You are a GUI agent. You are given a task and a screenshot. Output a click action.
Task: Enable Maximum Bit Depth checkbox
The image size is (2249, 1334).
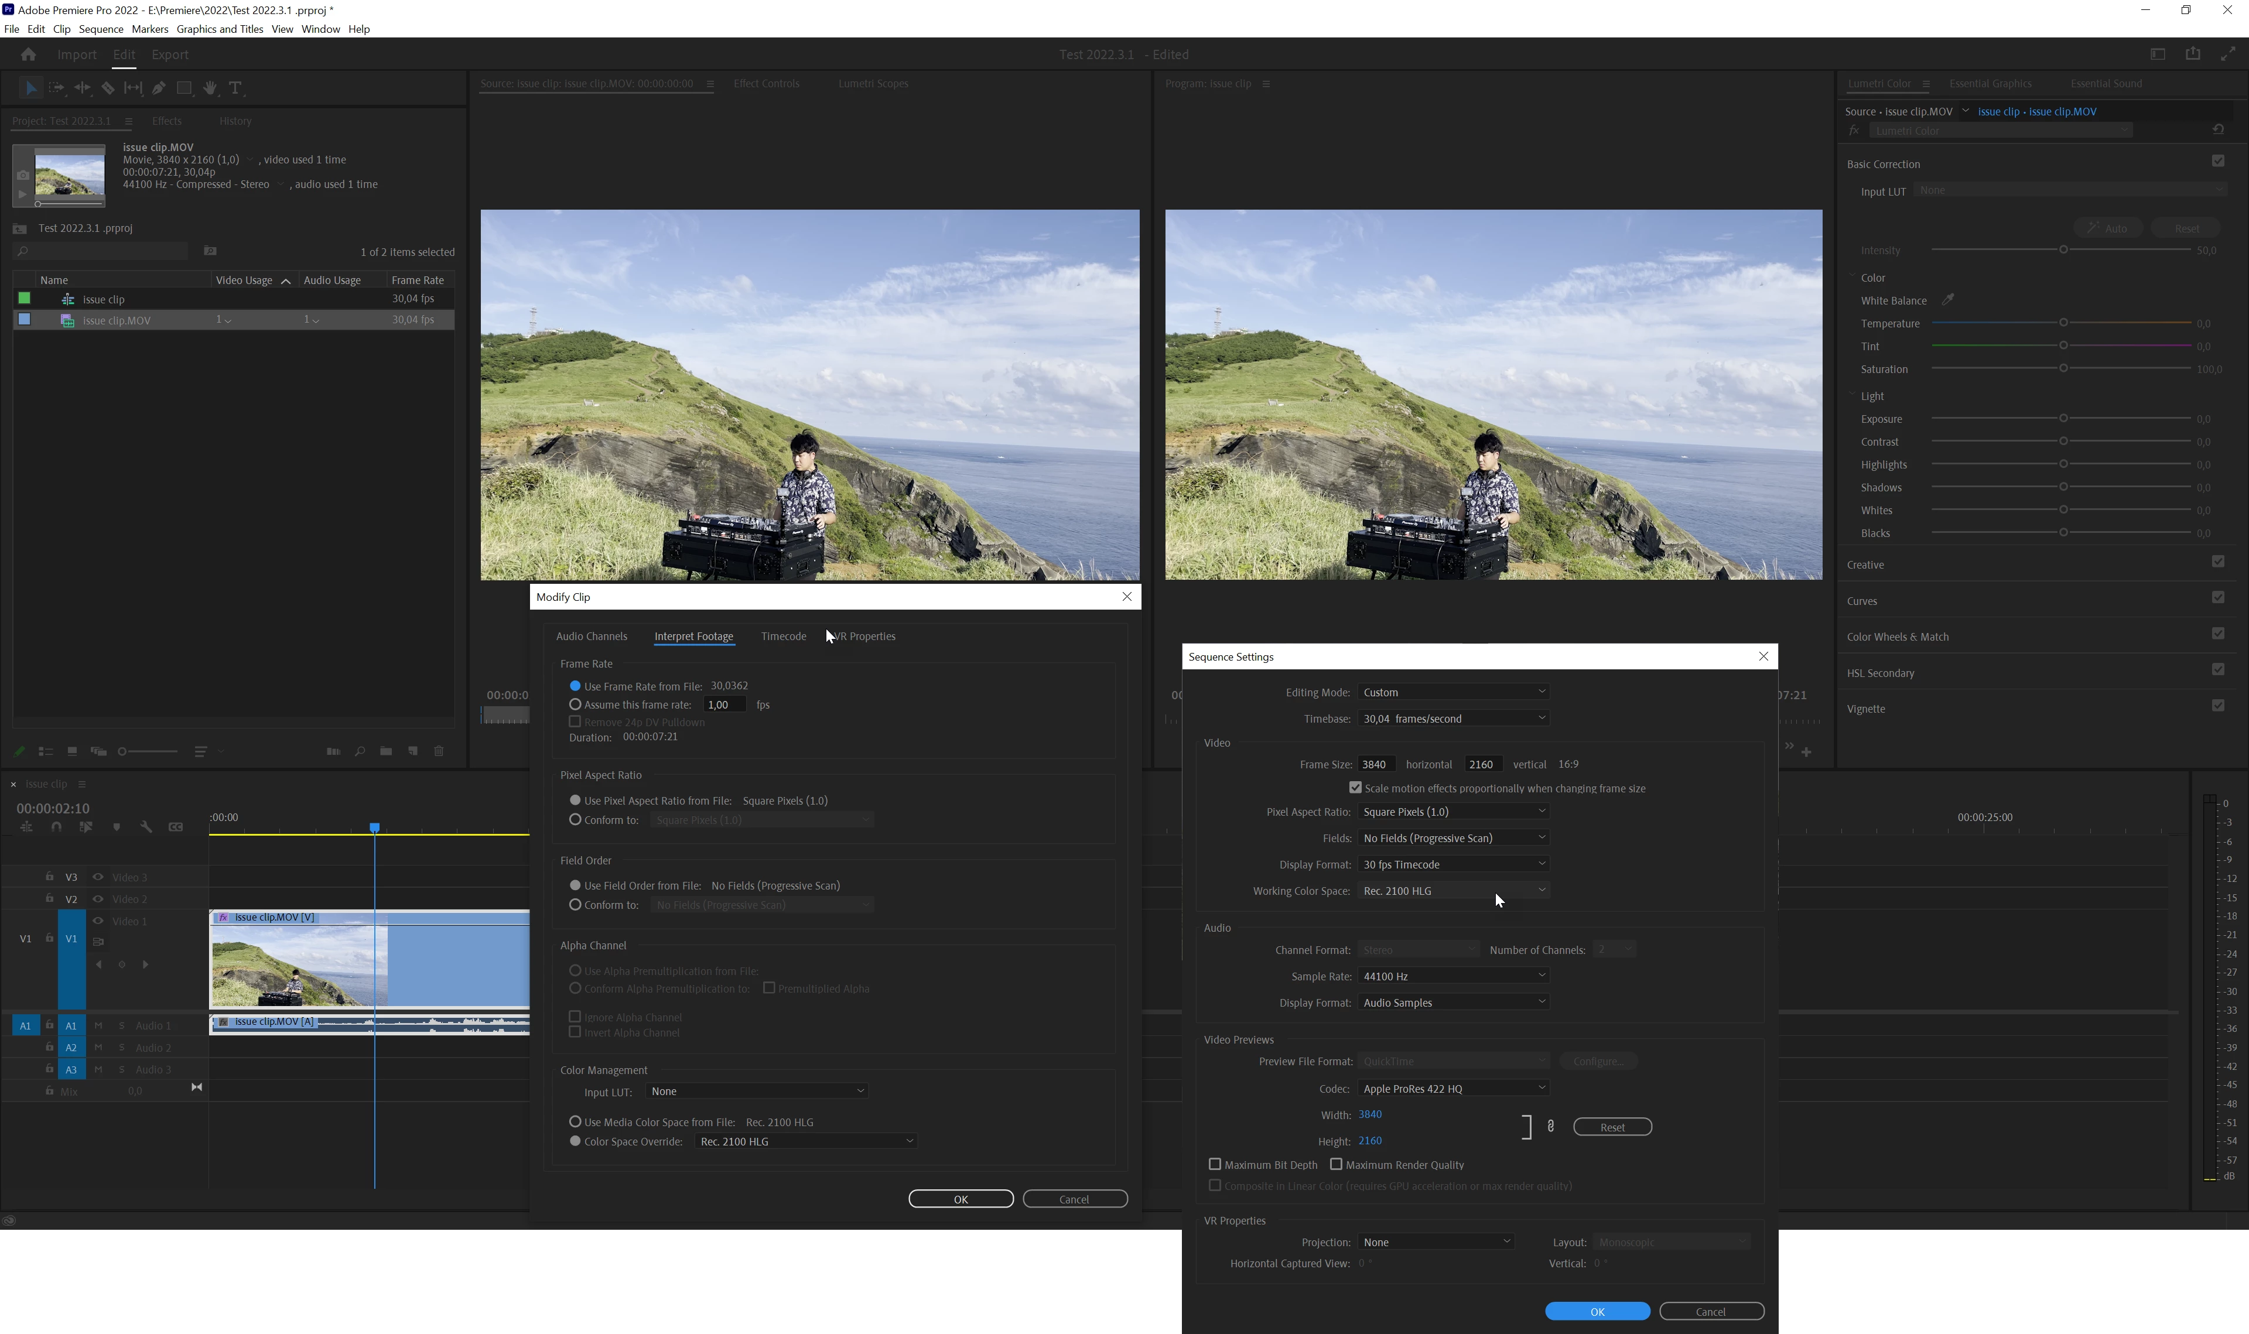pyautogui.click(x=1215, y=1164)
